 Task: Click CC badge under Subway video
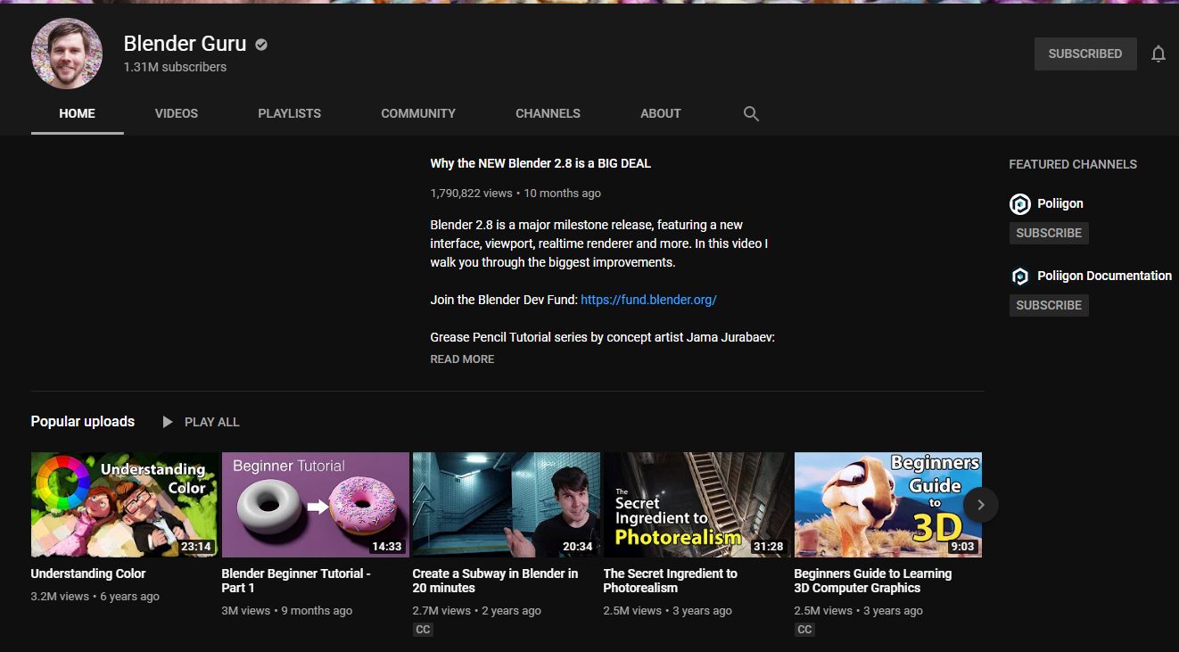[x=423, y=630]
